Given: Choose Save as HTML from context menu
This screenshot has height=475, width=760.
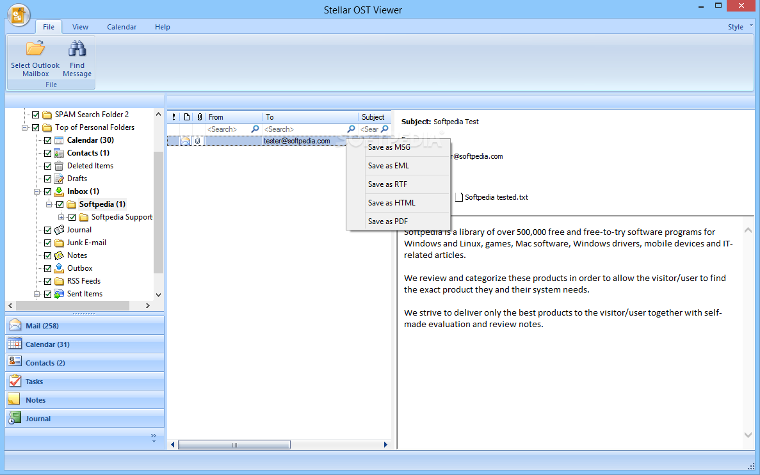Looking at the screenshot, I should click(x=398, y=203).
